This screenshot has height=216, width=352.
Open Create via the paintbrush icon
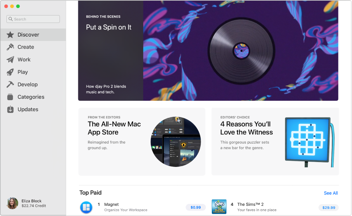(x=10, y=47)
